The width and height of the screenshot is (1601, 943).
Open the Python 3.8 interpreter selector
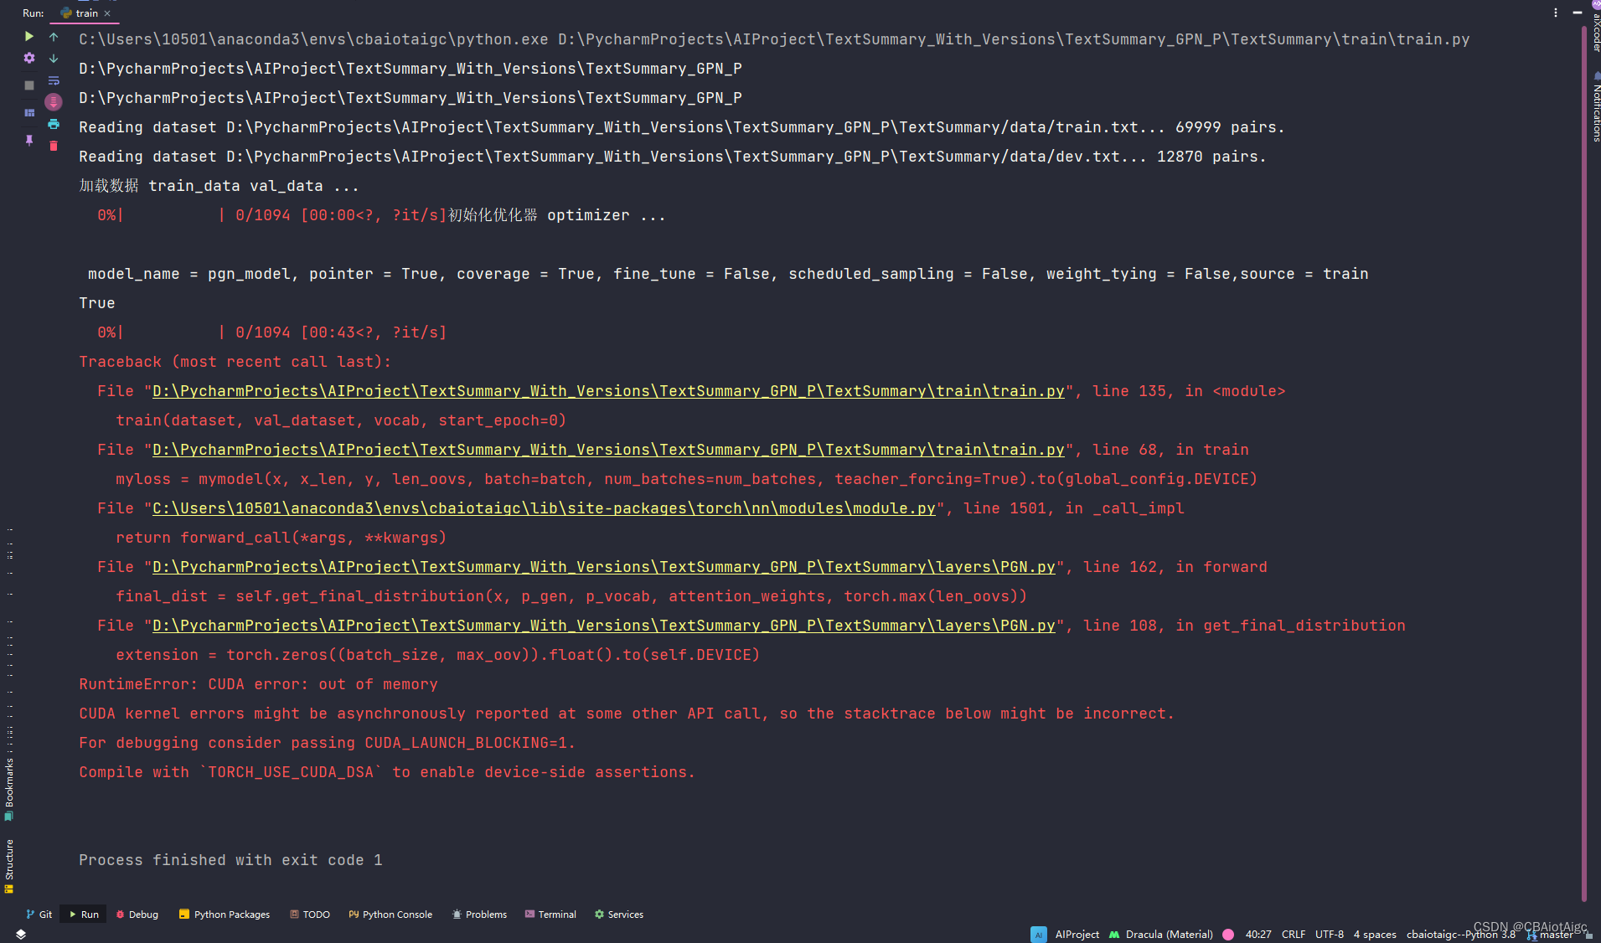click(1462, 934)
